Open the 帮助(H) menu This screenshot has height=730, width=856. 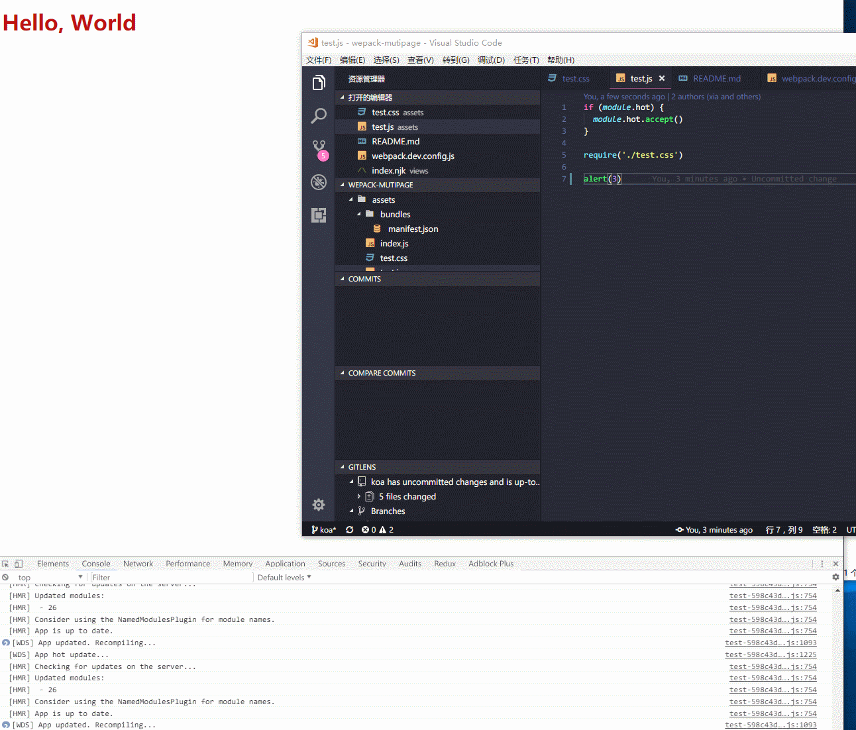[561, 60]
